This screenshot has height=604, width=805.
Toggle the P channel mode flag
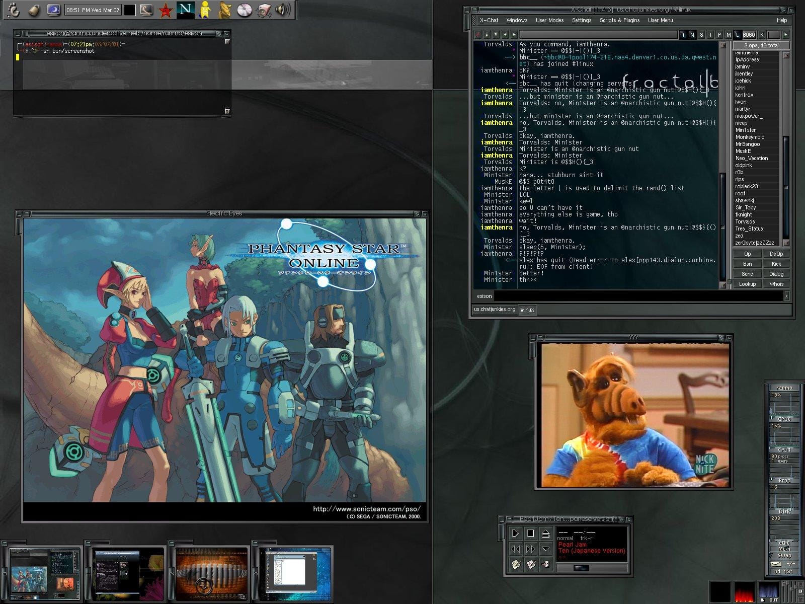tap(719, 35)
